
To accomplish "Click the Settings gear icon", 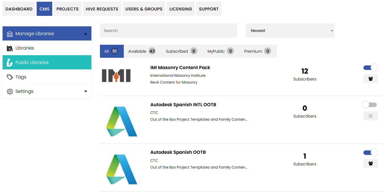I will click(x=10, y=91).
